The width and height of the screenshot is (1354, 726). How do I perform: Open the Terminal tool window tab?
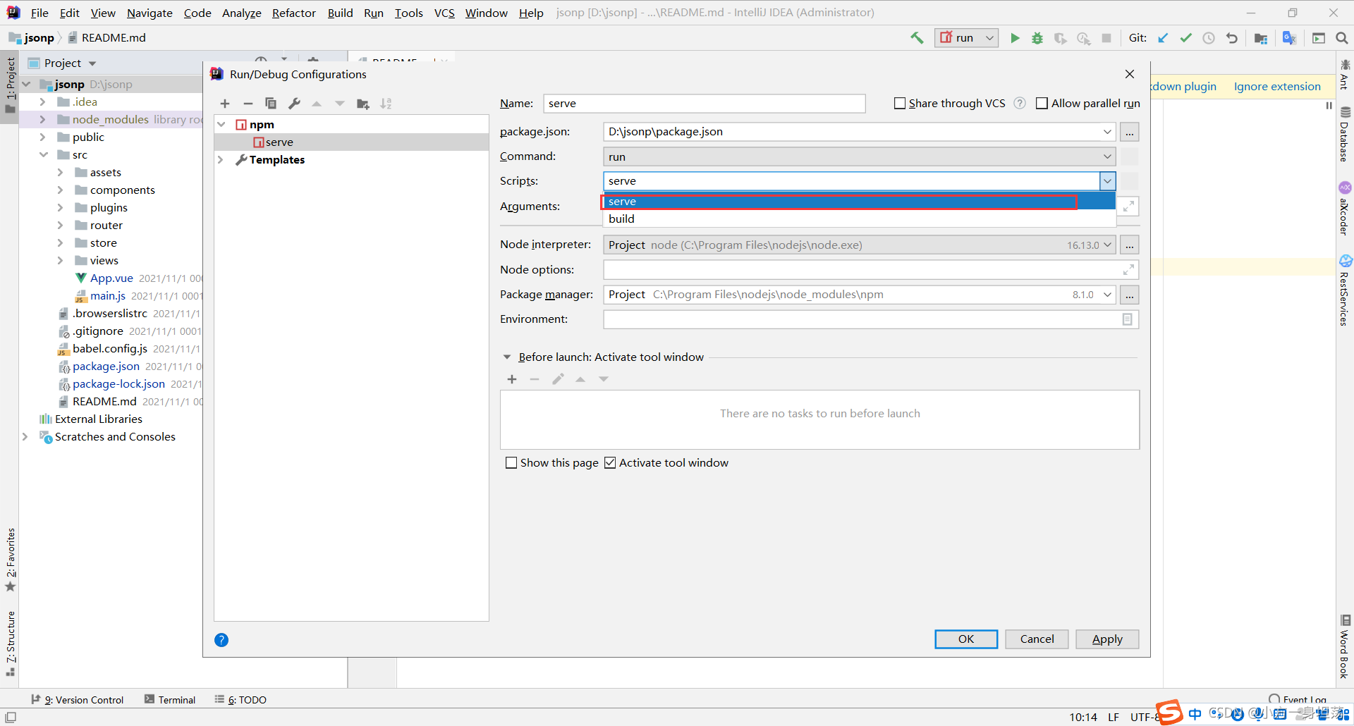point(170,700)
